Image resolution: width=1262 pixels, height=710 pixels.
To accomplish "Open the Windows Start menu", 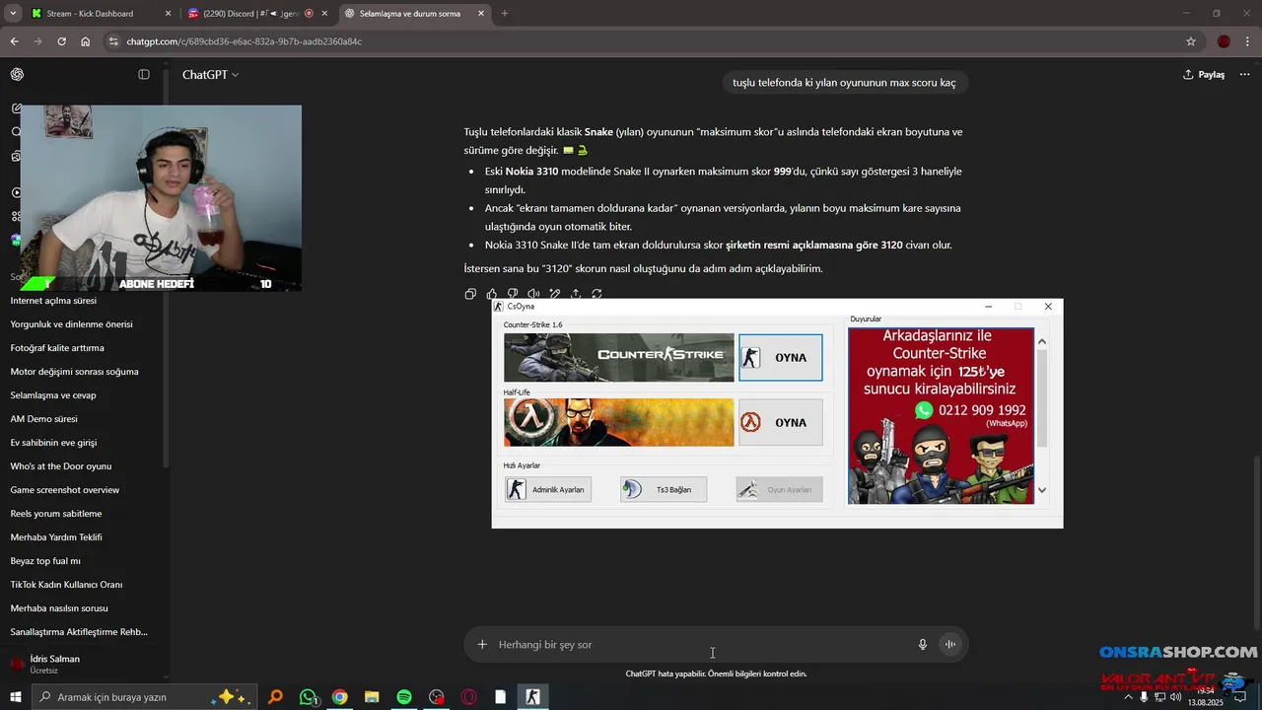I will 16,697.
